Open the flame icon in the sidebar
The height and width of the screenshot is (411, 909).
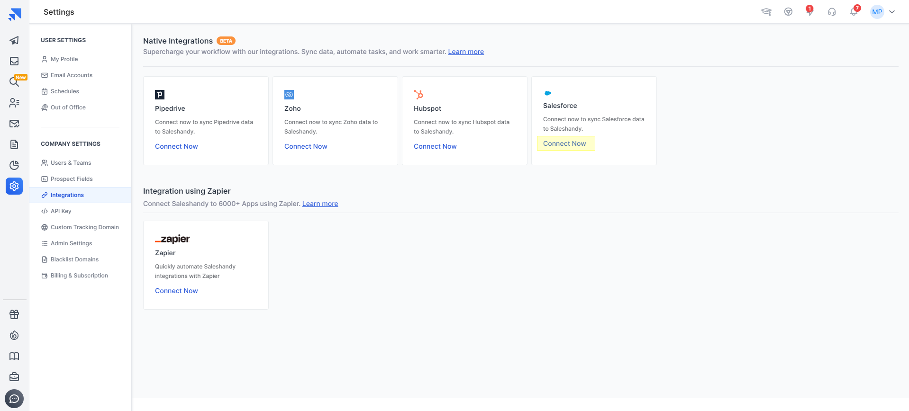point(14,335)
